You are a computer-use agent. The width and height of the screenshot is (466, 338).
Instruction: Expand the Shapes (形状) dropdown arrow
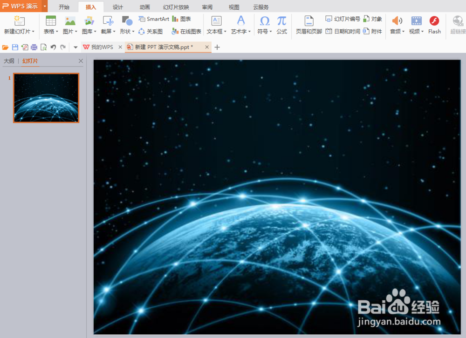133,32
